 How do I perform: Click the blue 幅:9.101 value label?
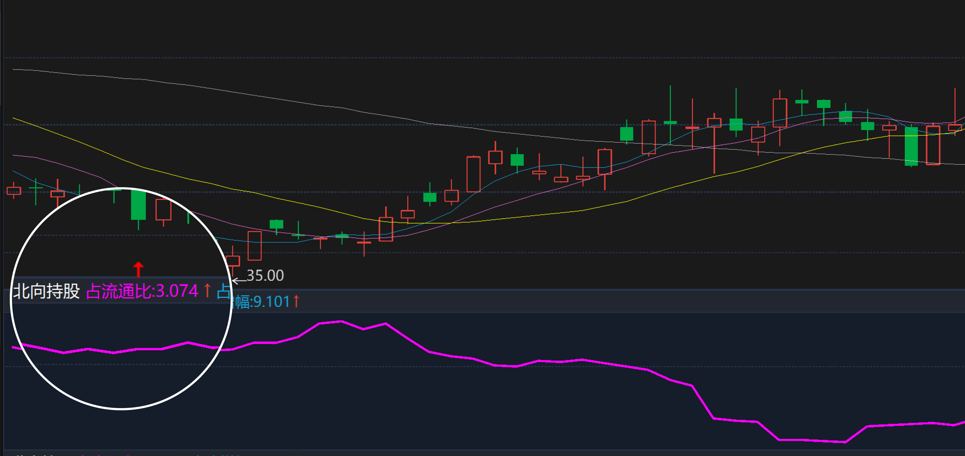tap(262, 301)
